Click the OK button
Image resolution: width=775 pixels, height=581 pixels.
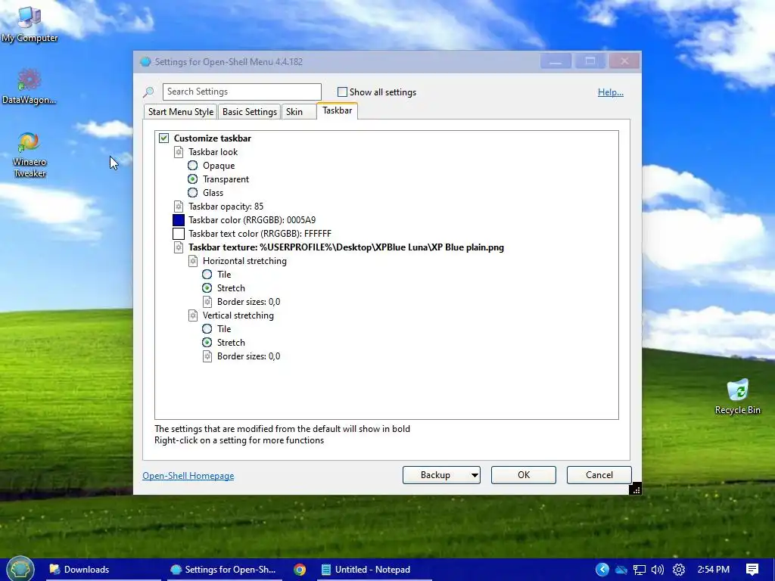point(524,475)
